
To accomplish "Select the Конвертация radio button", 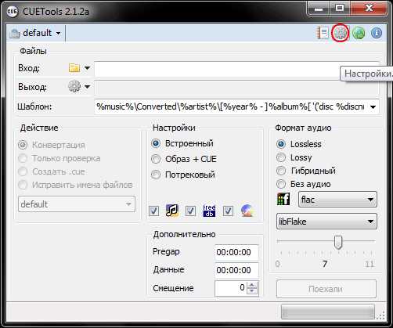I will click(23, 145).
